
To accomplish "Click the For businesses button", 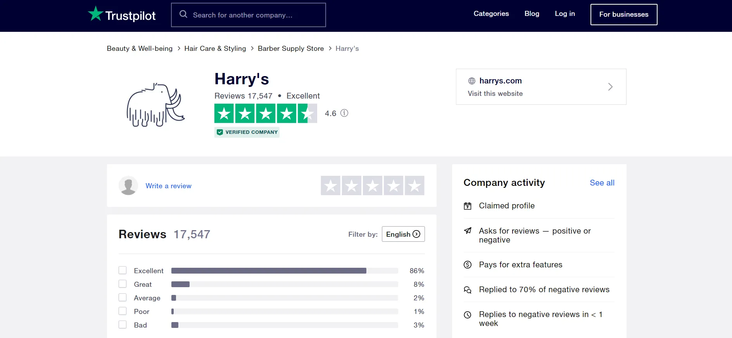I will click(624, 14).
